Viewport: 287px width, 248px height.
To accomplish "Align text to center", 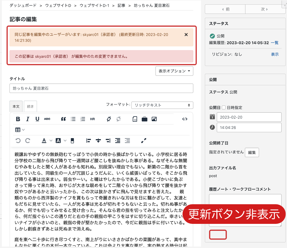I will [98, 140].
